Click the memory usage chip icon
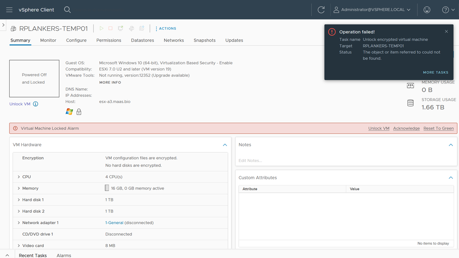This screenshot has width=459, height=258. pos(410,86)
